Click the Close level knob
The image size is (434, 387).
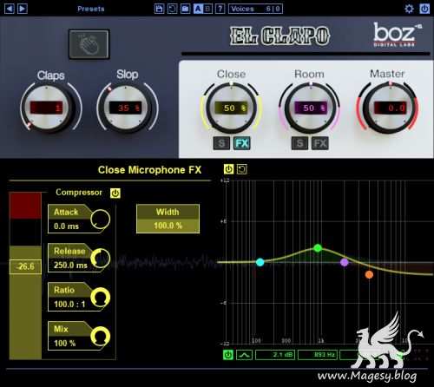point(231,108)
